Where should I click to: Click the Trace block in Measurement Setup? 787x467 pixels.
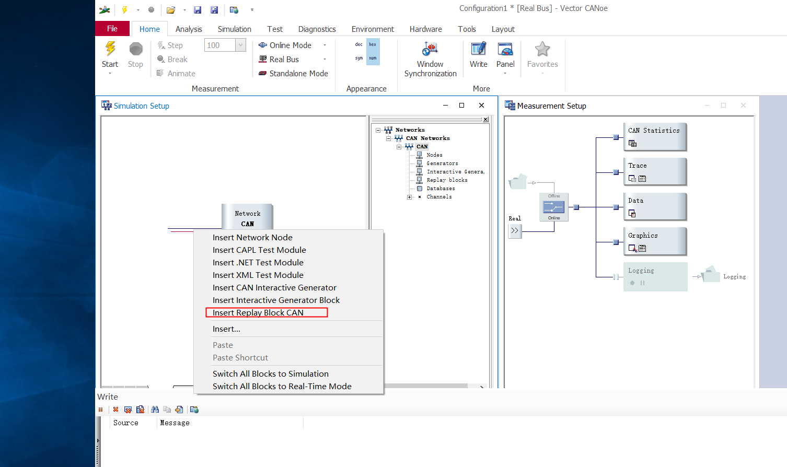[x=655, y=172]
